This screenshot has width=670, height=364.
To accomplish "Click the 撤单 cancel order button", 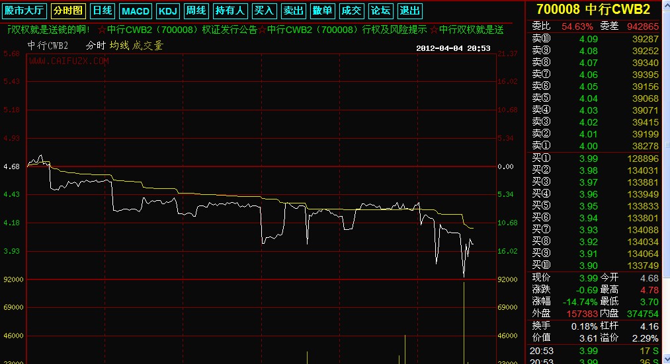I will tap(322, 11).
